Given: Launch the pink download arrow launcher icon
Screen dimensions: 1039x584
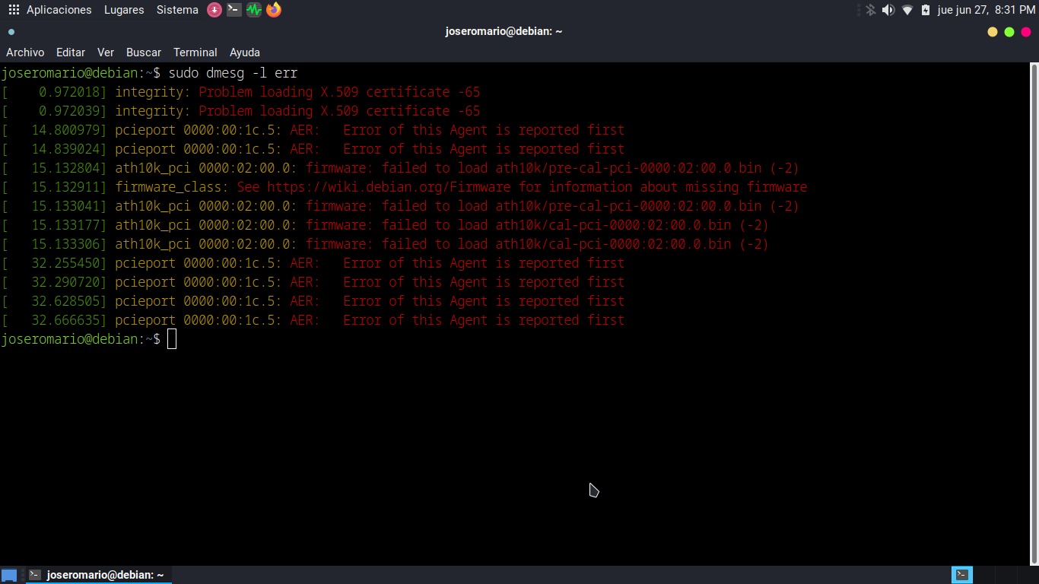Looking at the screenshot, I should pyautogui.click(x=214, y=10).
